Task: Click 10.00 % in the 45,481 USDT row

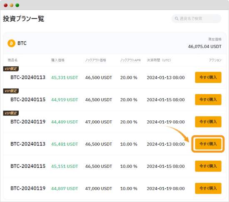Action: click(129, 144)
